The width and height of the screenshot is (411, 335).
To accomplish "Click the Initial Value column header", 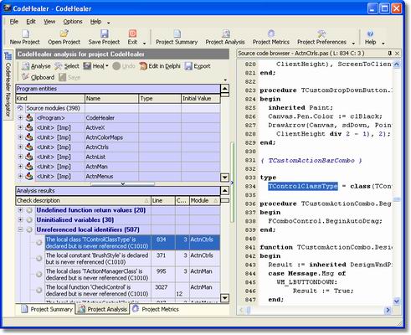I will [x=201, y=98].
